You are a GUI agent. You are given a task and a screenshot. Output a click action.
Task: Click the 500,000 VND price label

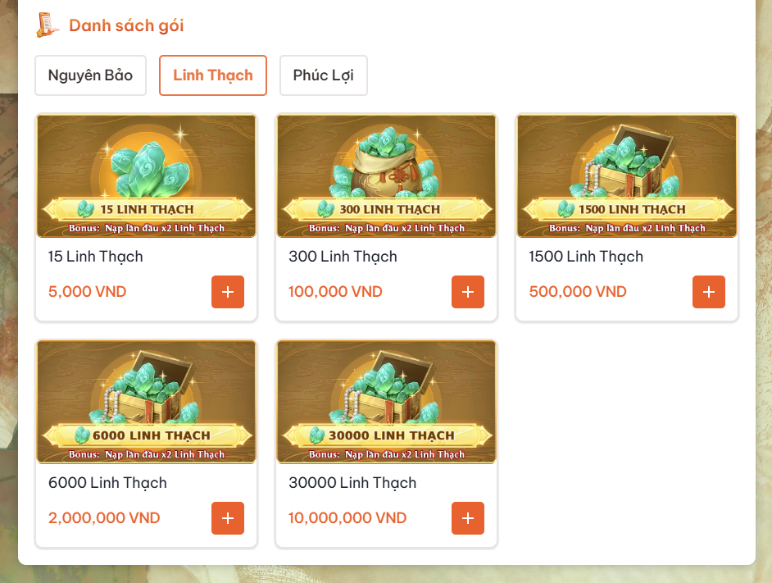click(578, 292)
